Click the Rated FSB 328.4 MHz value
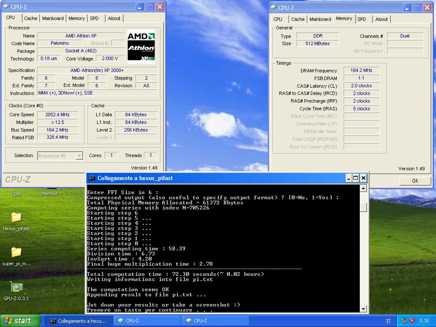The width and height of the screenshot is (436, 327). coord(57,137)
